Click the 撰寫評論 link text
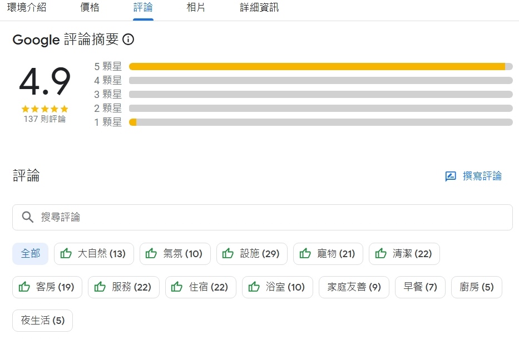 tap(482, 176)
